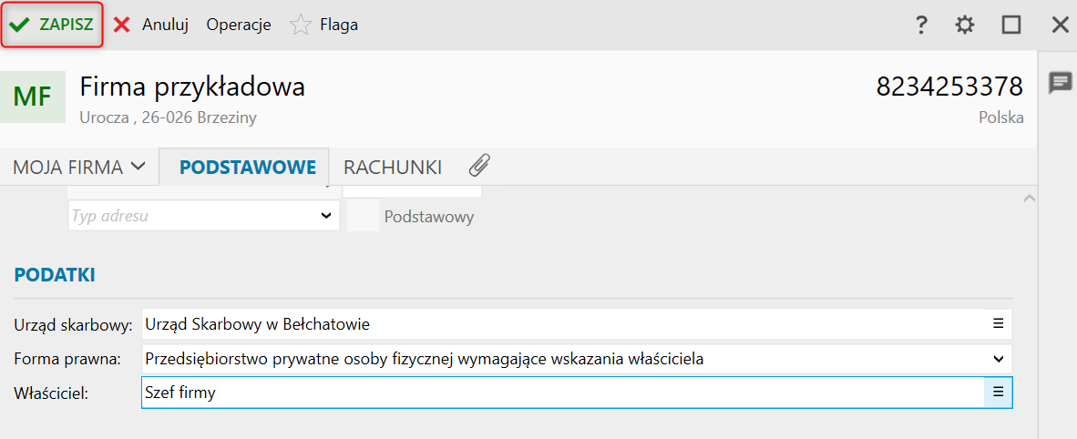
Task: Toggle the Podstawowy checkbox
Action: tap(363, 217)
